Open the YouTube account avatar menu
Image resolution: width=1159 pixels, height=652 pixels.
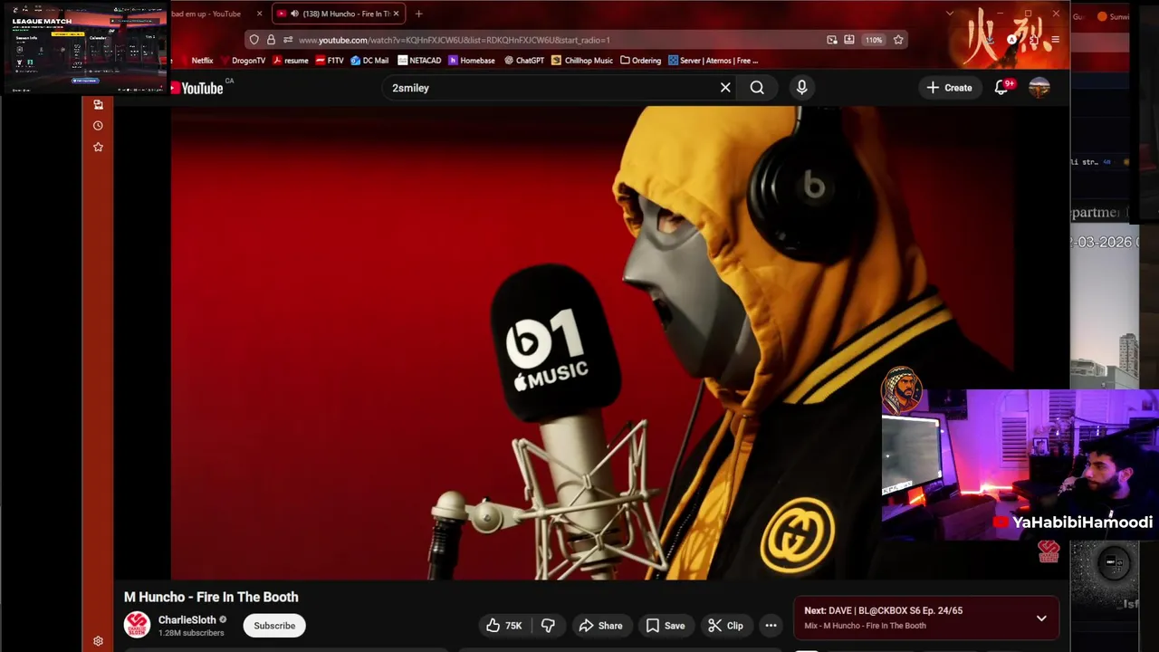(x=1039, y=88)
